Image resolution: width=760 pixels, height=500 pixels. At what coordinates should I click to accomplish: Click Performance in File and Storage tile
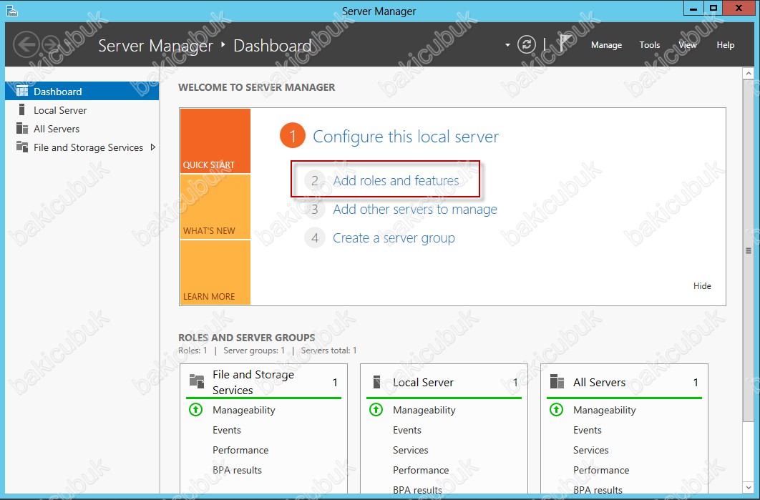coord(240,450)
